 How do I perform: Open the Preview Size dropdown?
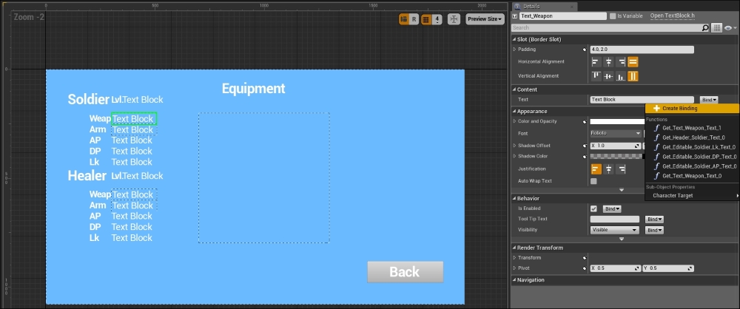click(485, 19)
